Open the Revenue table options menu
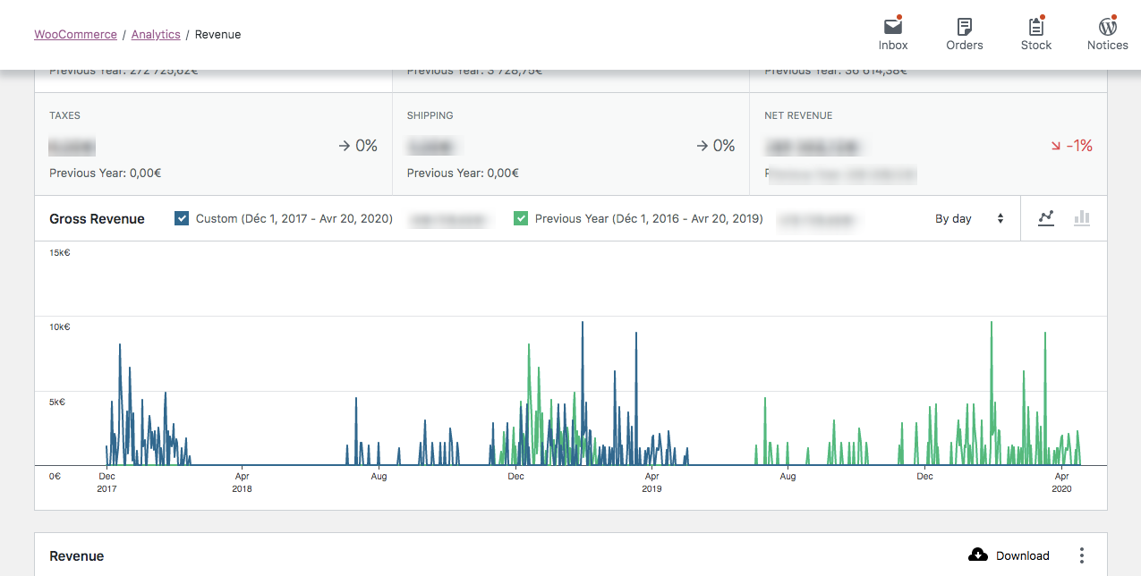 [1082, 555]
